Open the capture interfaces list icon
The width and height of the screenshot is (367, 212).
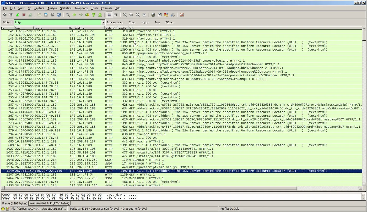(x=5, y=15)
